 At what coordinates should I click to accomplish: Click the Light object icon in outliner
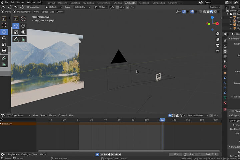point(234,28)
